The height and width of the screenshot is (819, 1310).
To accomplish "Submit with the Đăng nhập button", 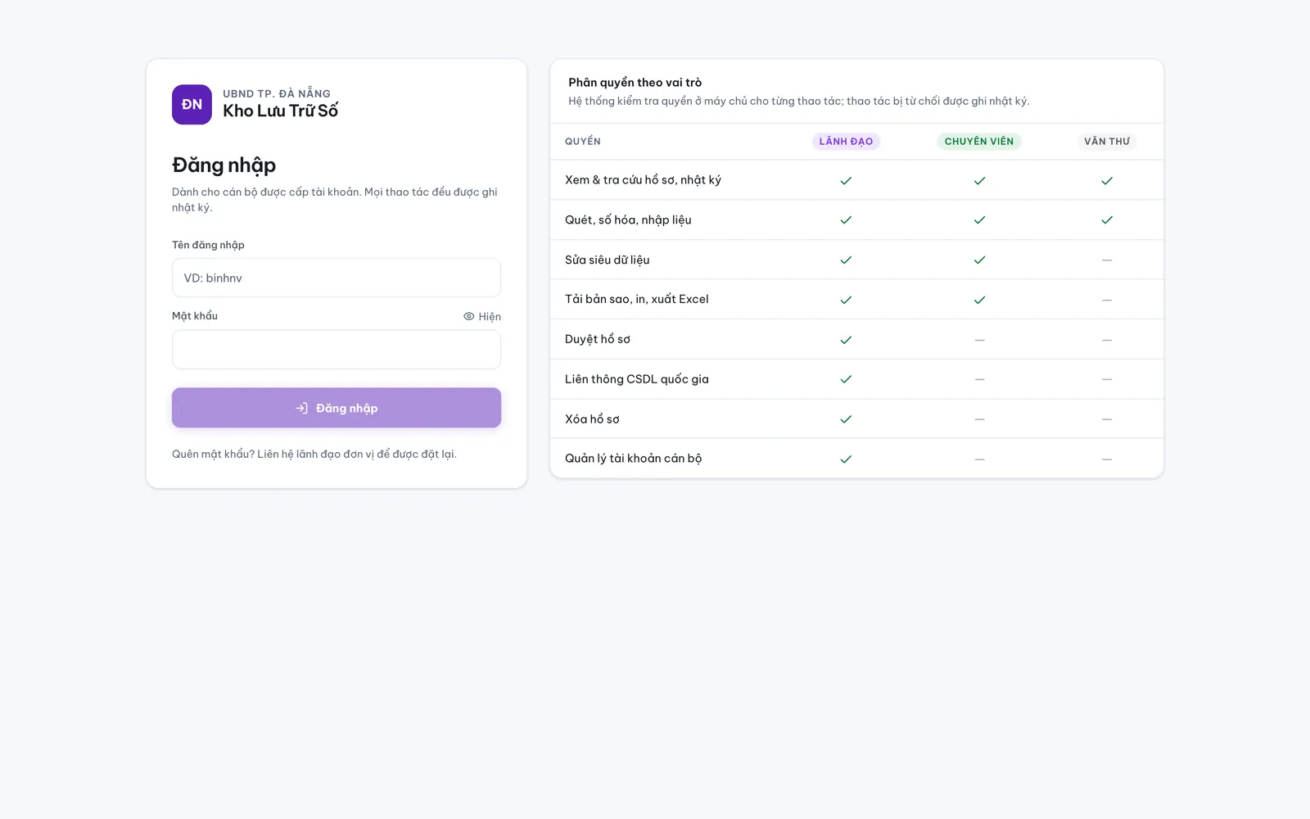I will click(337, 408).
